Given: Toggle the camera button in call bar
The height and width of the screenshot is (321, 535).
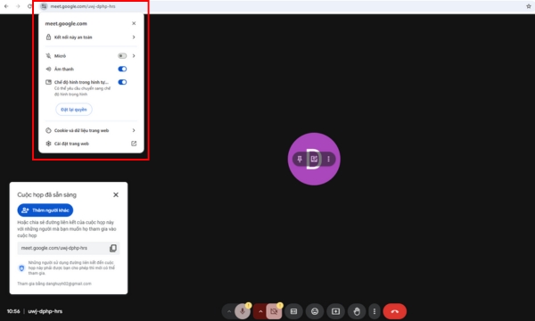Looking at the screenshot, I should [x=274, y=311].
